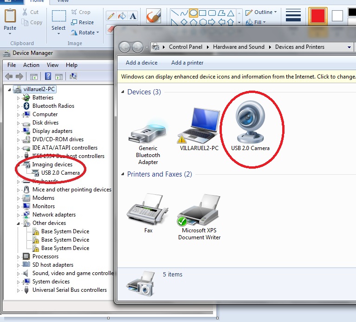Select the Pencil tool in Paint
356x322 pixels.
pyautogui.click(x=111, y=16)
